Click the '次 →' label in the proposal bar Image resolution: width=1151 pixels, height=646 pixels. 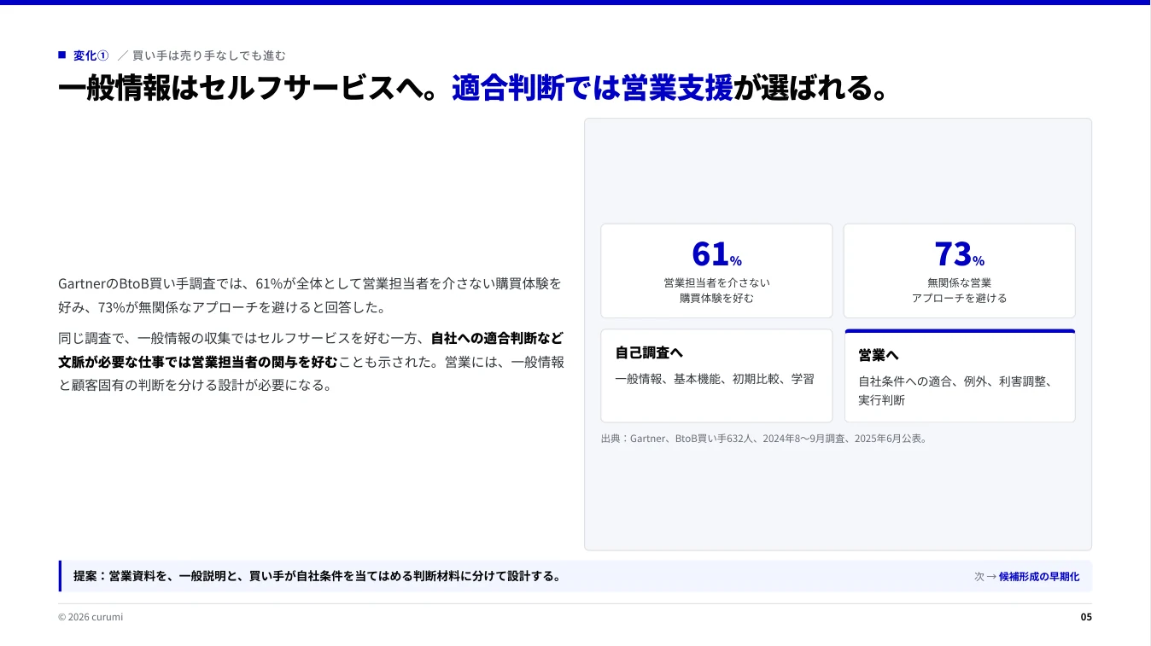(x=985, y=576)
